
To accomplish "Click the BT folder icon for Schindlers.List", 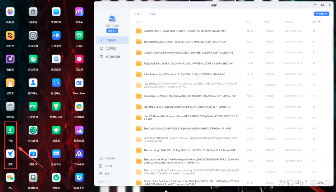I will (x=139, y=96).
